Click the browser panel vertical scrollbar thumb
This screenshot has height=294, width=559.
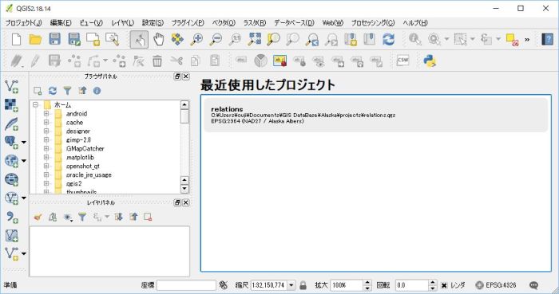point(184,116)
